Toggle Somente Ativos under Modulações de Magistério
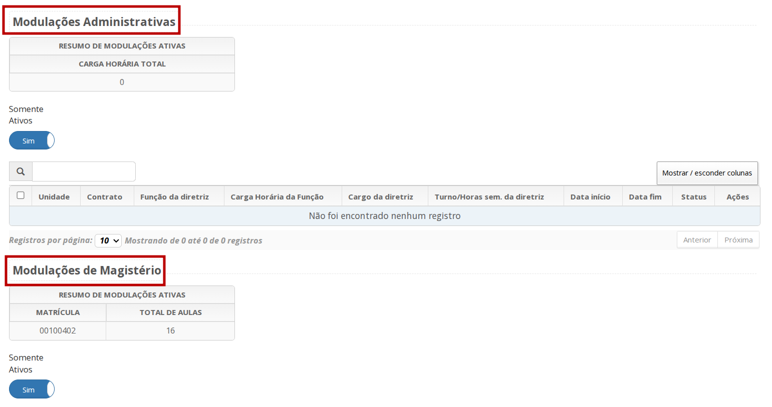This screenshot has width=772, height=407. 32,389
